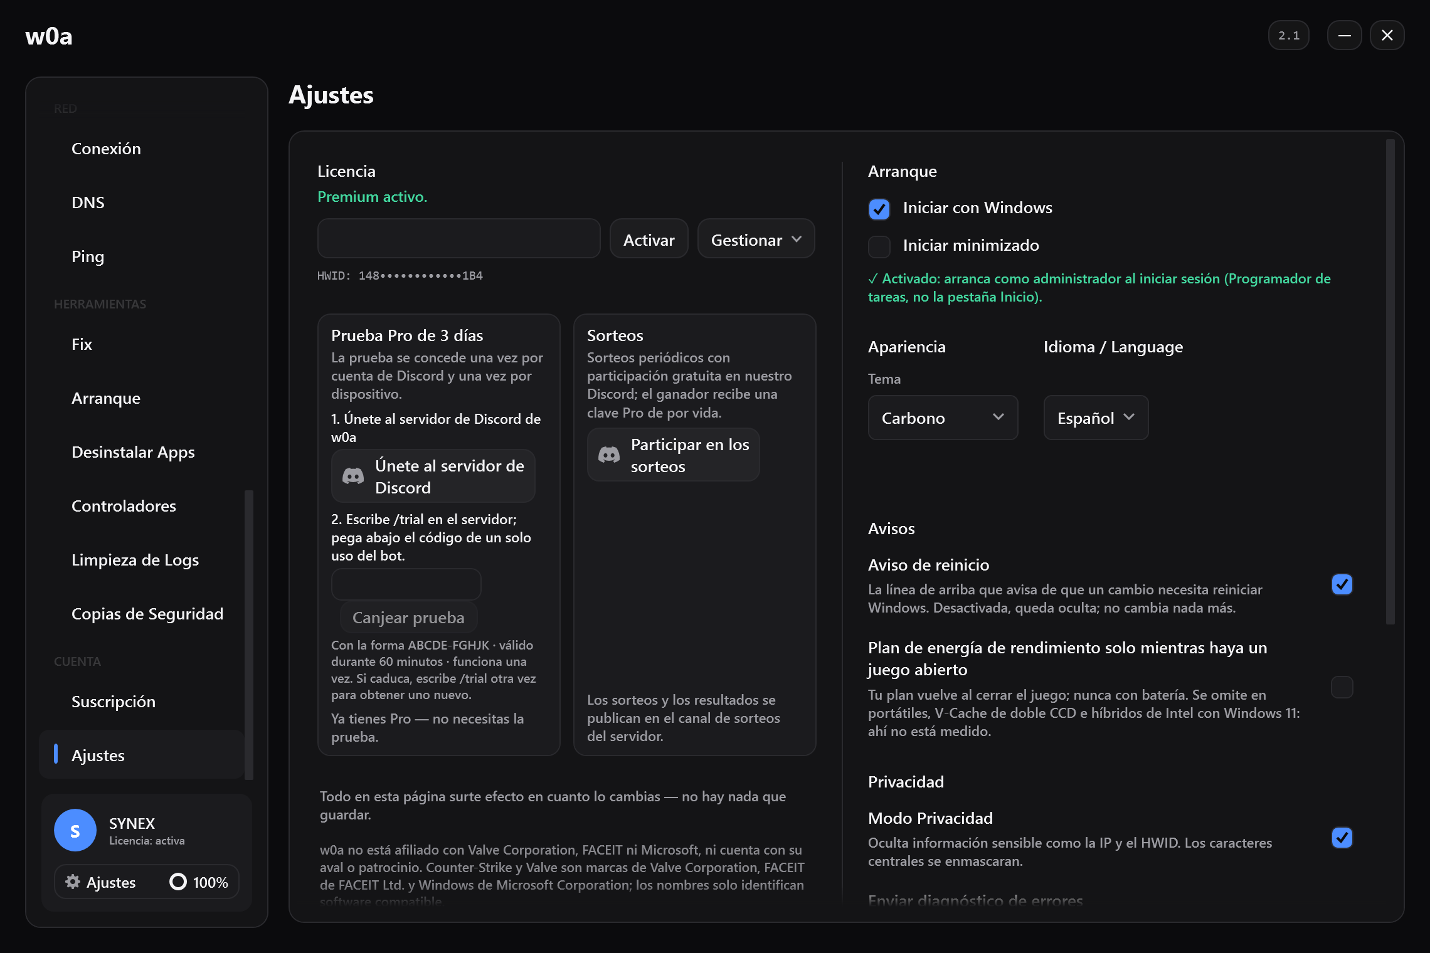Click the Ajustes button in profile card

[100, 882]
